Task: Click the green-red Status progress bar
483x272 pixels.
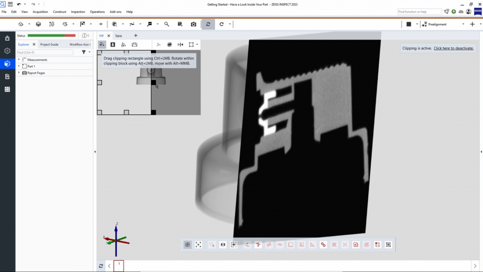Action: (x=52, y=35)
